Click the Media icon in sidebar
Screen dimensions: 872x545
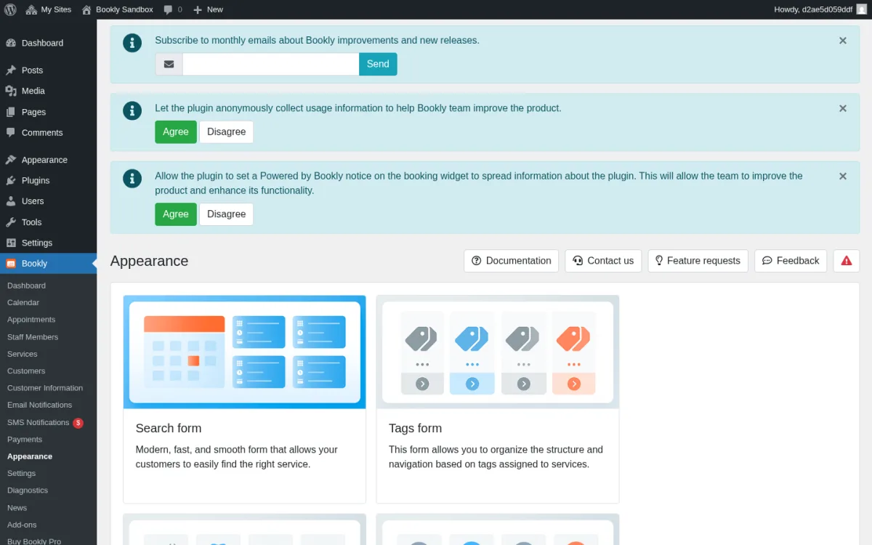click(x=11, y=91)
